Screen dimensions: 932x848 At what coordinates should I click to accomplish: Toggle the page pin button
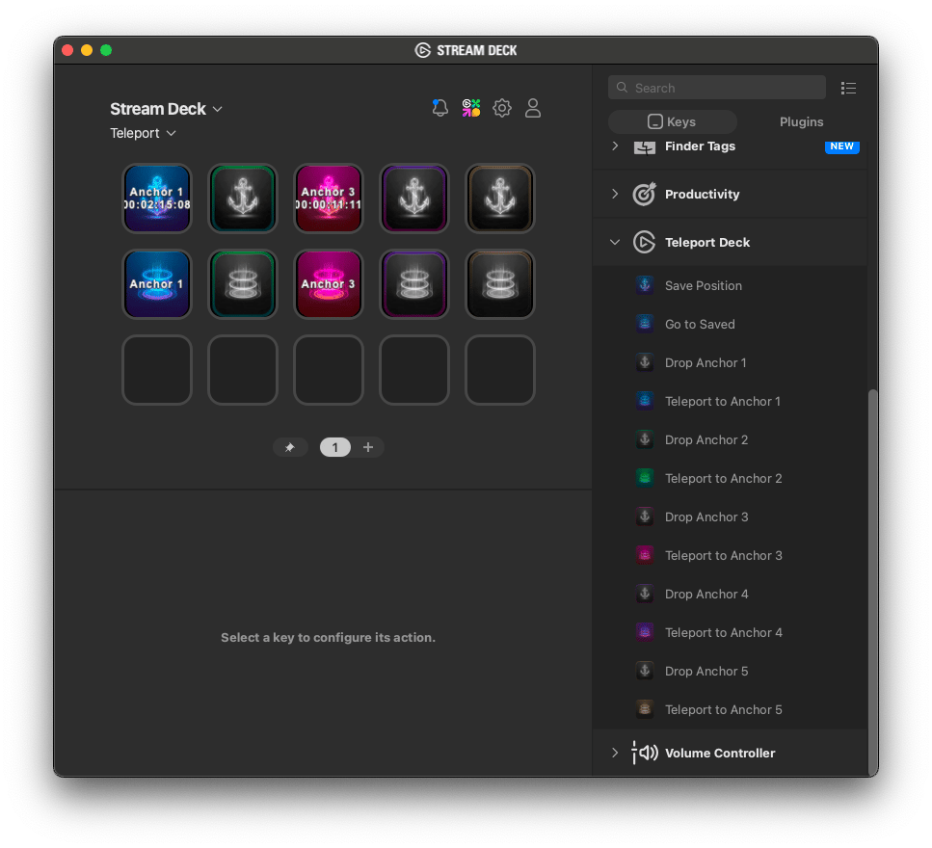coord(290,447)
